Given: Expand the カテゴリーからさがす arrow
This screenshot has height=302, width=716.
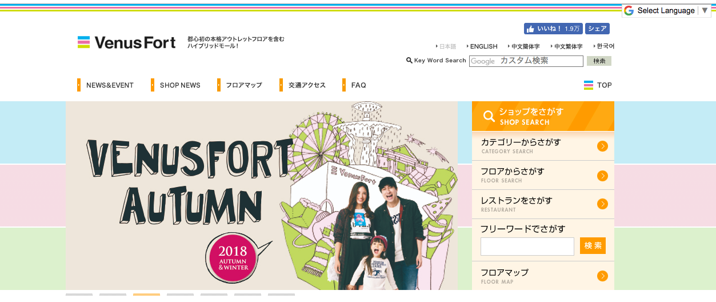Looking at the screenshot, I should (x=602, y=146).
